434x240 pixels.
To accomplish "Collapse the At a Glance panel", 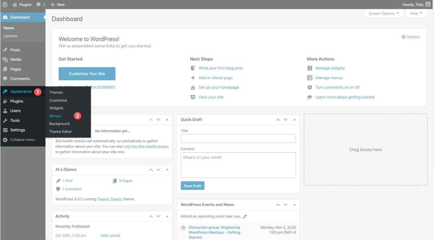I will [x=167, y=170].
